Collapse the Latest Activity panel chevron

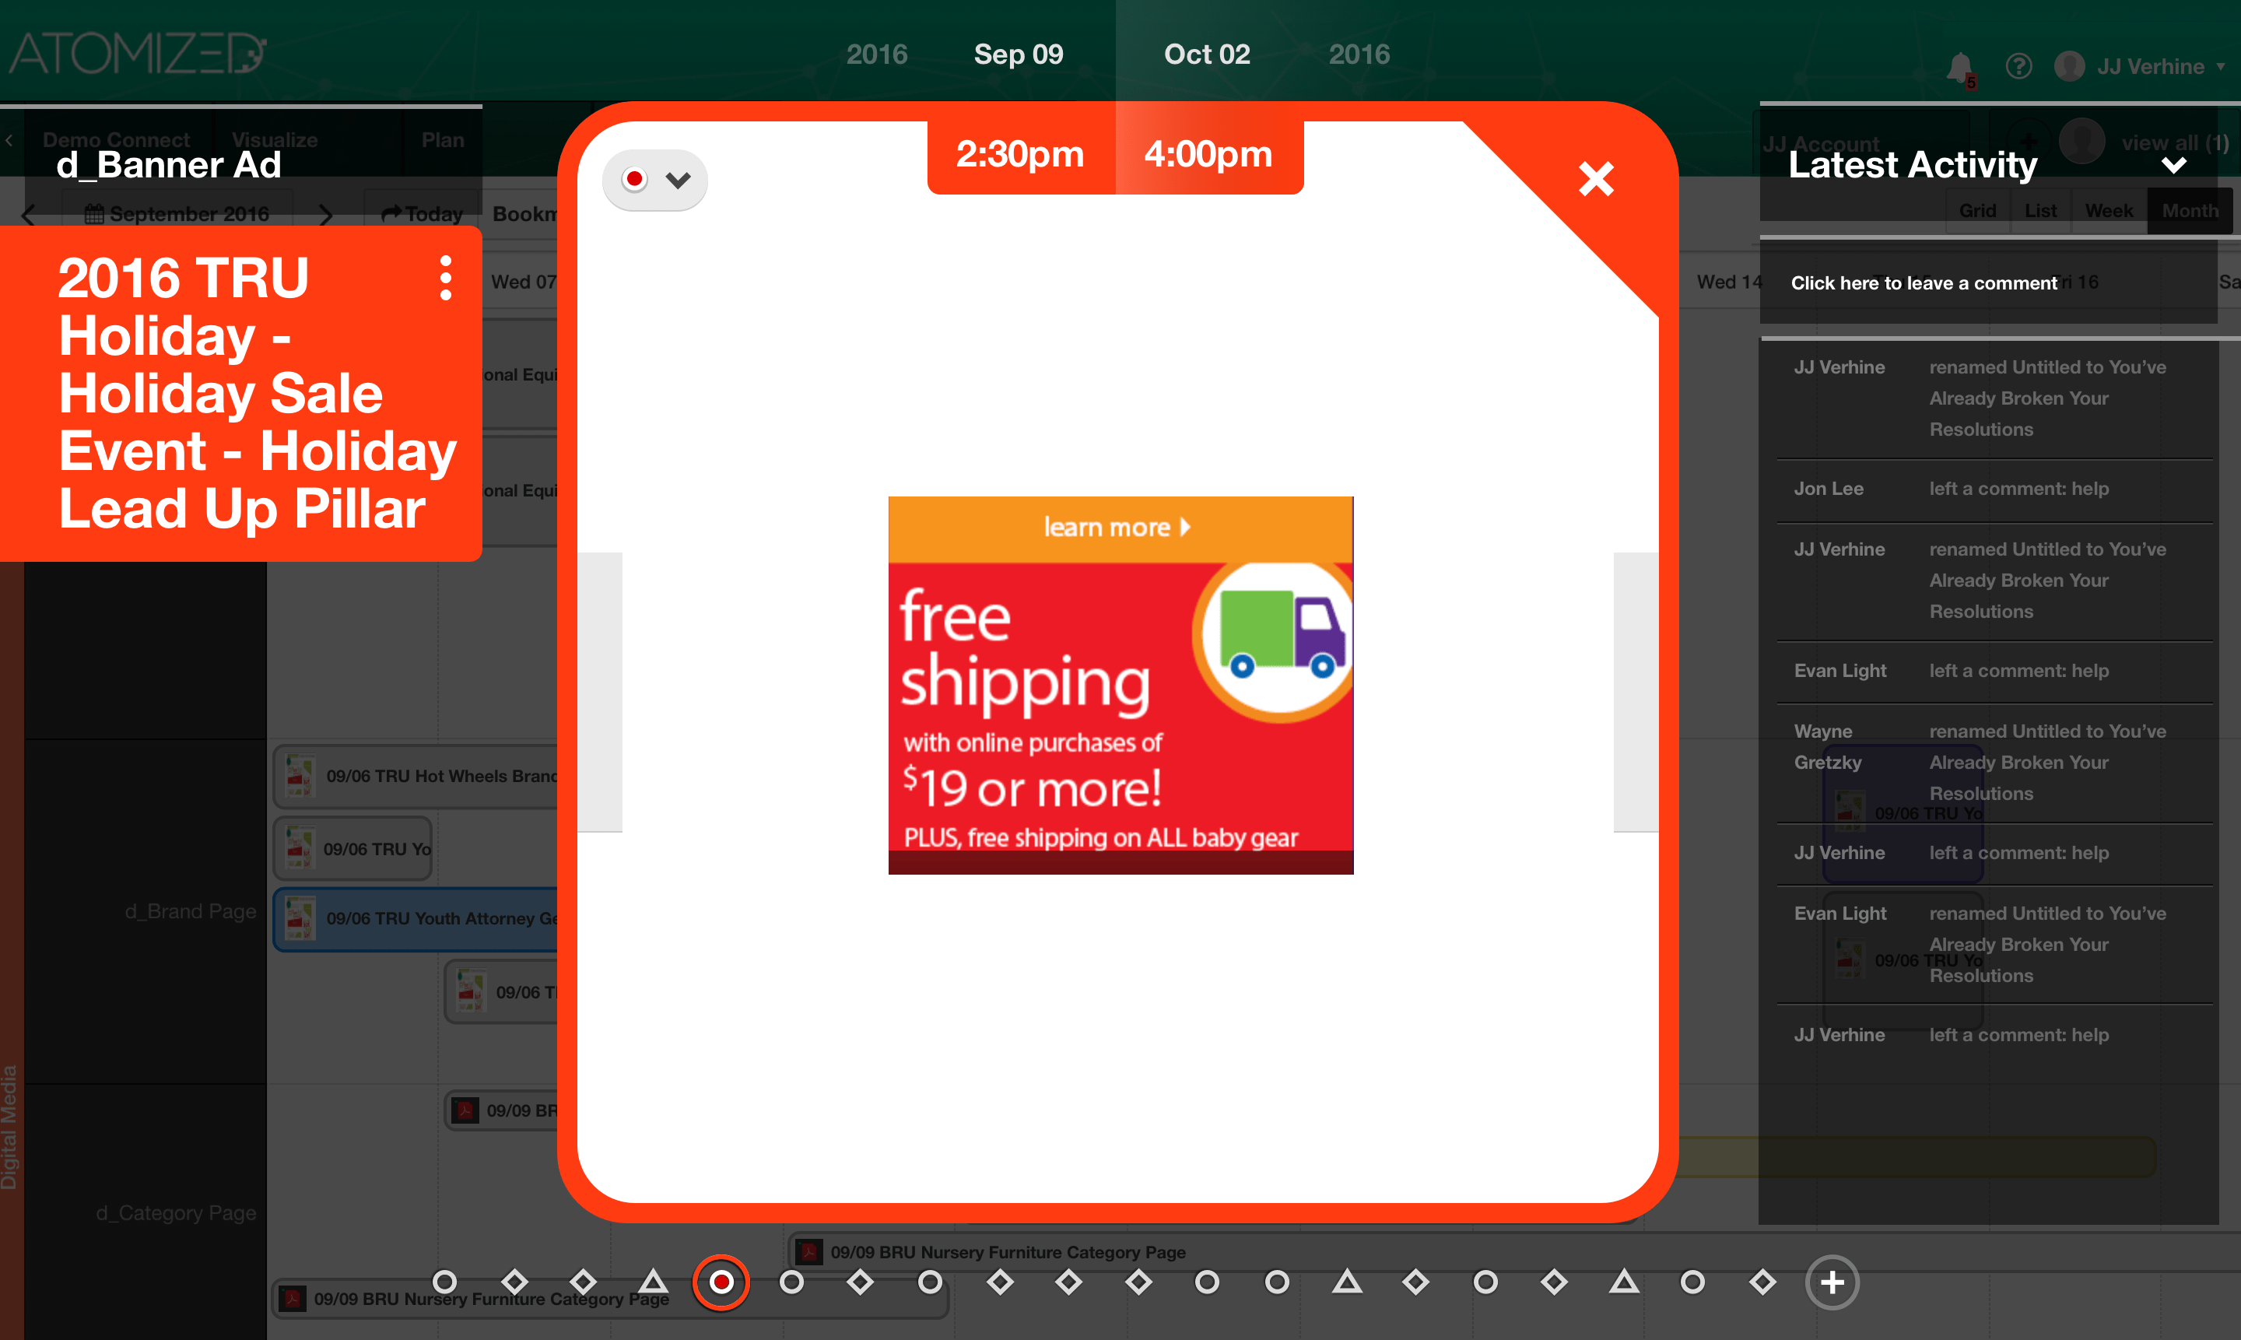(x=2174, y=165)
